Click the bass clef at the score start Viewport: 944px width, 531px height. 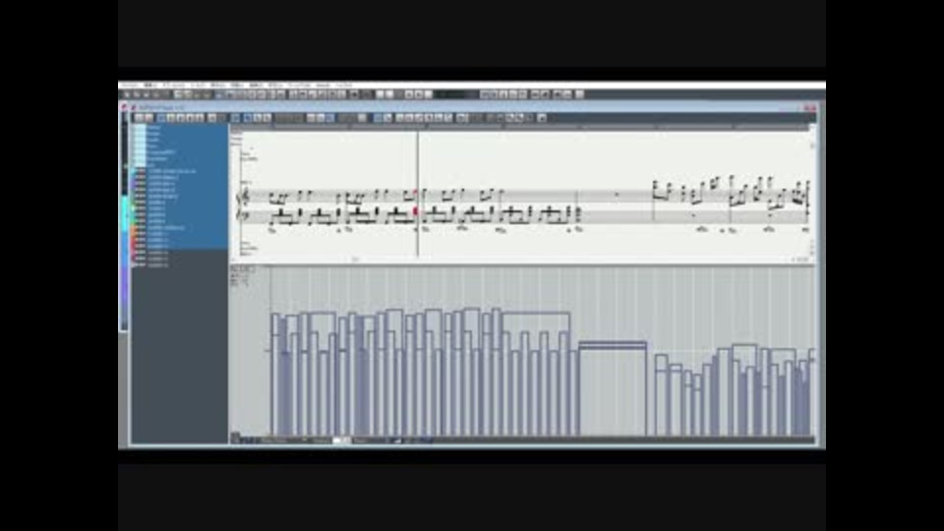tap(245, 213)
